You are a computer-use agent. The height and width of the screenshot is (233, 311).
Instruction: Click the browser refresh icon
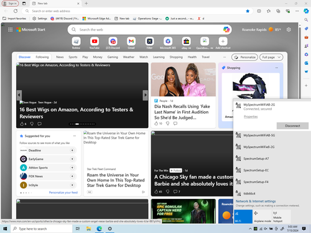coord(16,11)
